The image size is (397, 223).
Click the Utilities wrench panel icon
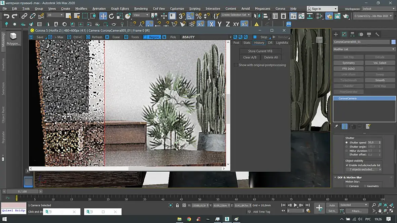pyautogui.click(x=377, y=34)
